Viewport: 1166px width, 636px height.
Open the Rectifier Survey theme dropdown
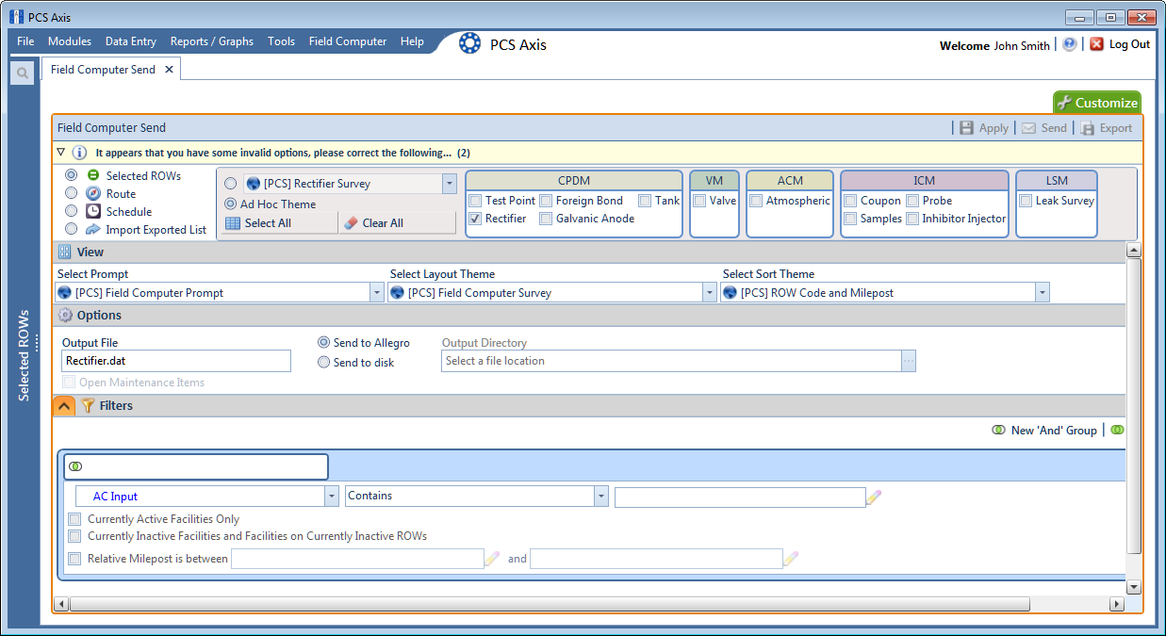450,184
